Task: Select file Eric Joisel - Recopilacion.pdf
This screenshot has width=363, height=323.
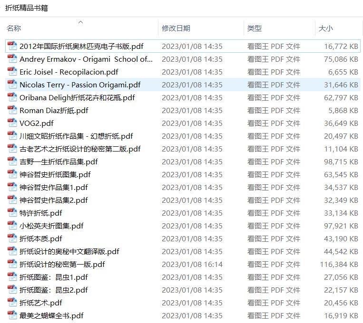Action: (69, 72)
